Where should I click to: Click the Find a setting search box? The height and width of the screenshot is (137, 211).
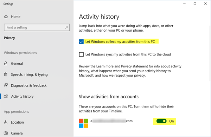(37, 27)
